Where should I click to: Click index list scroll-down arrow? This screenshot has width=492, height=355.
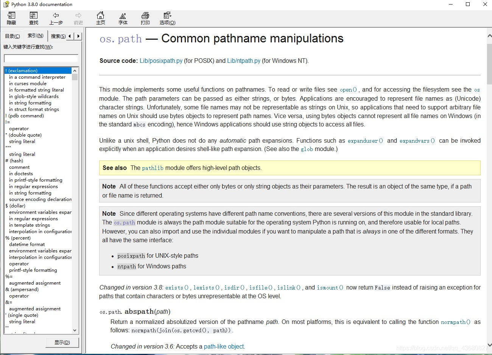coord(75,330)
